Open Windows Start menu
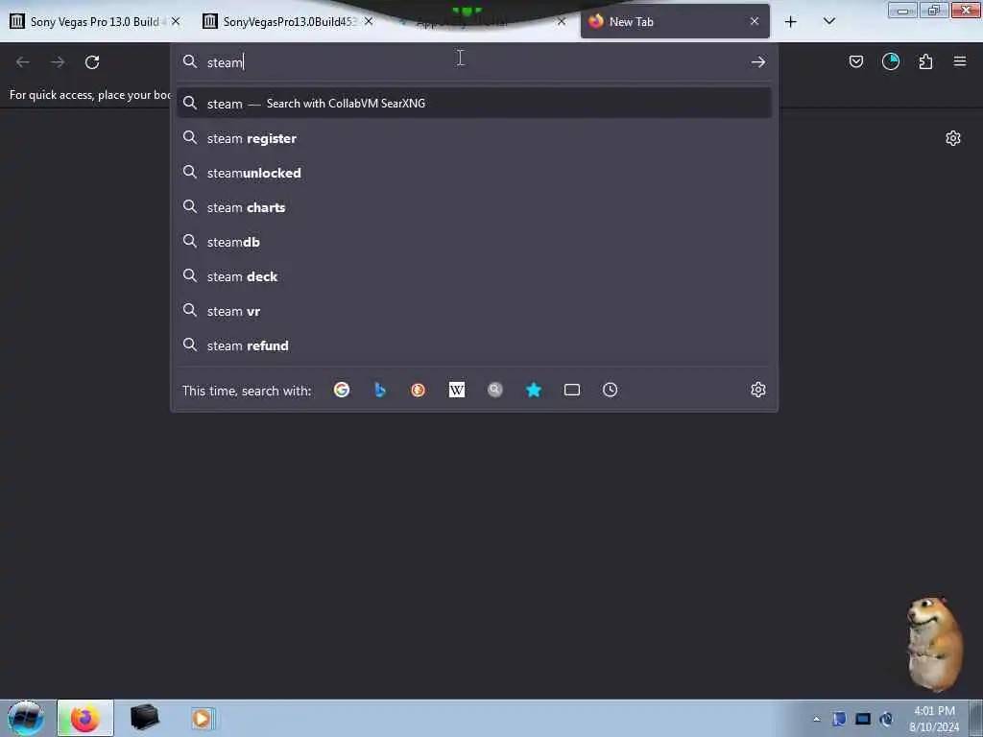 tap(25, 718)
